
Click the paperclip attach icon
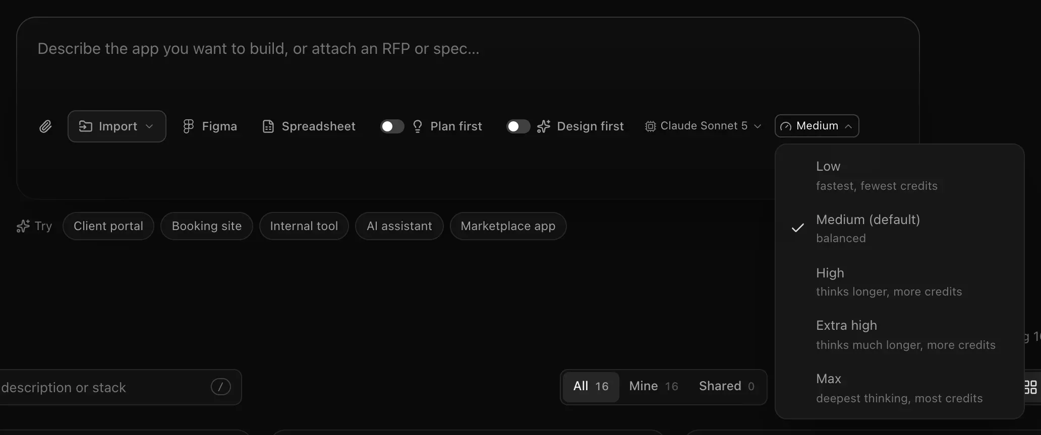(x=45, y=126)
